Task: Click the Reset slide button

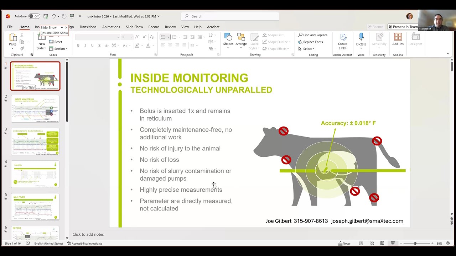Action: (56, 42)
